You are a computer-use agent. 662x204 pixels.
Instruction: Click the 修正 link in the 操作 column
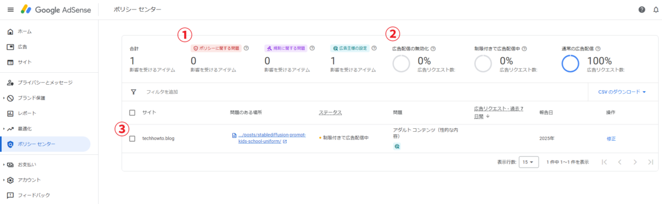click(611, 138)
